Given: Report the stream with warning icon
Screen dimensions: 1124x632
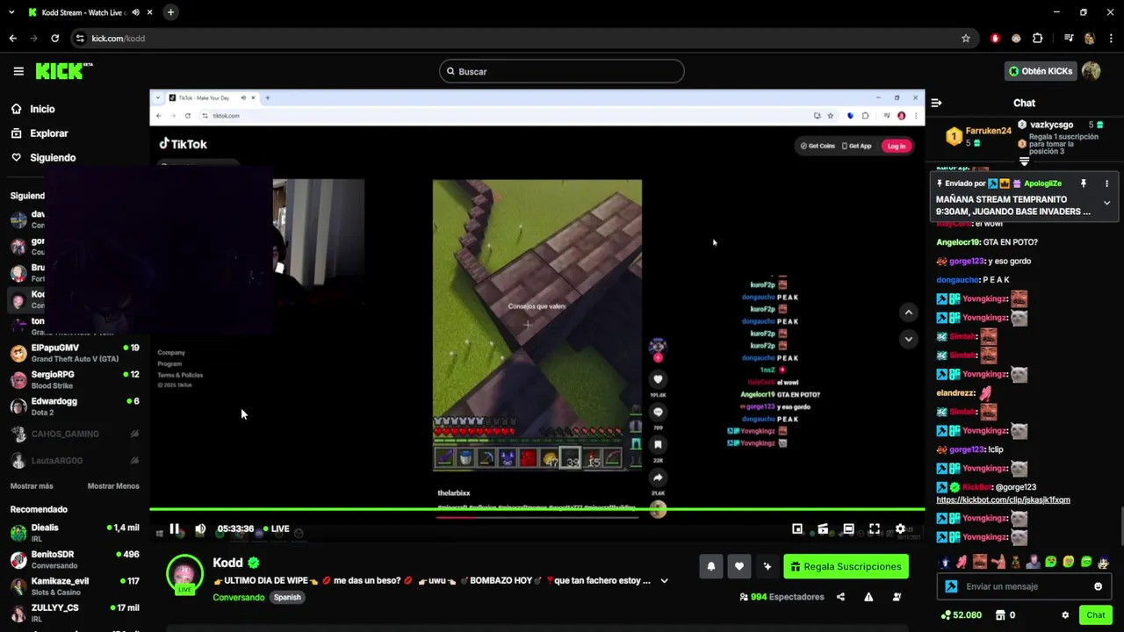Looking at the screenshot, I should [x=868, y=597].
